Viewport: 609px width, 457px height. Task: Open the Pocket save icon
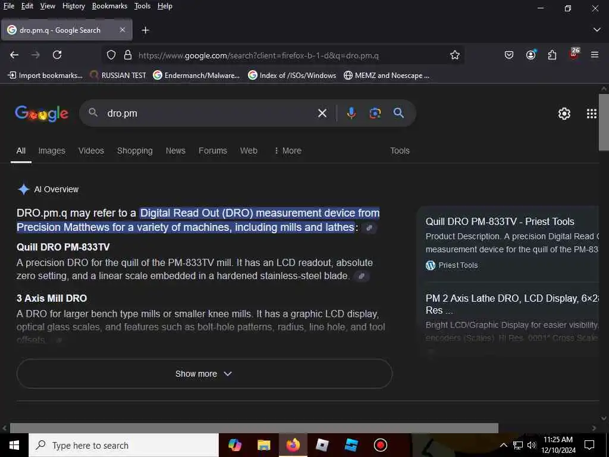click(509, 55)
